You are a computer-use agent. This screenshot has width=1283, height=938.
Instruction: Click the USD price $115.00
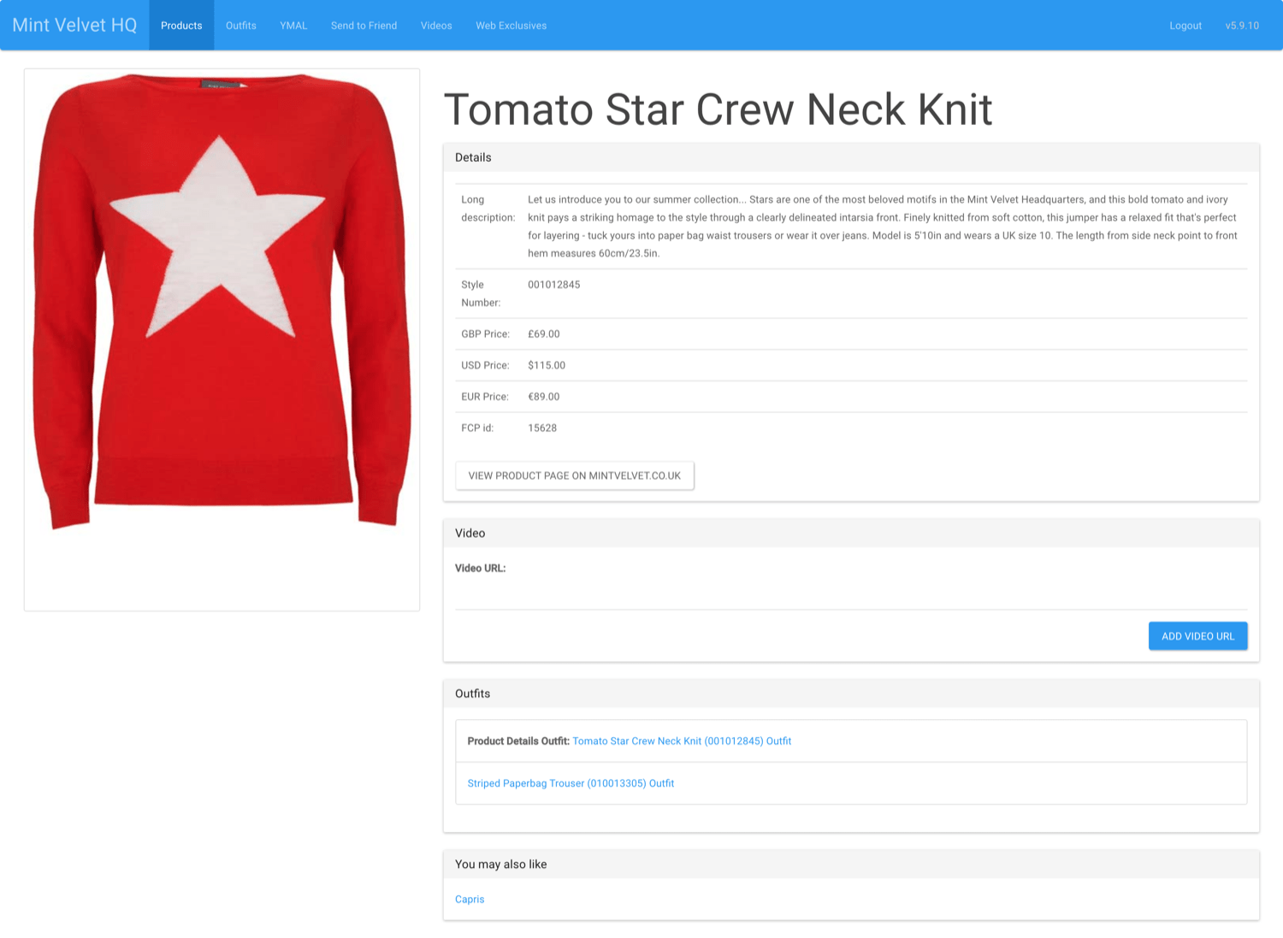click(x=547, y=365)
